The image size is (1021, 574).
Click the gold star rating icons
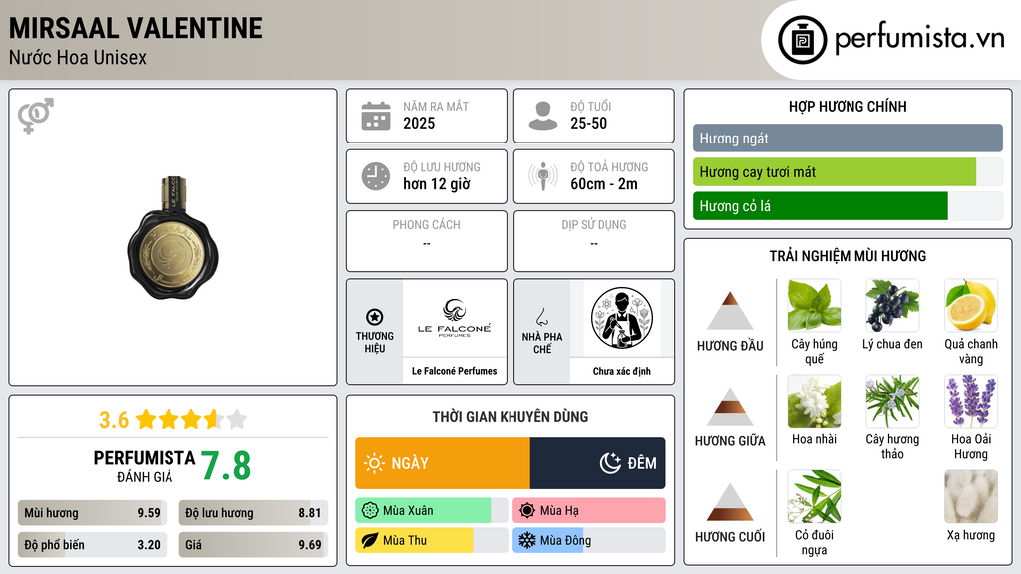pyautogui.click(x=191, y=419)
